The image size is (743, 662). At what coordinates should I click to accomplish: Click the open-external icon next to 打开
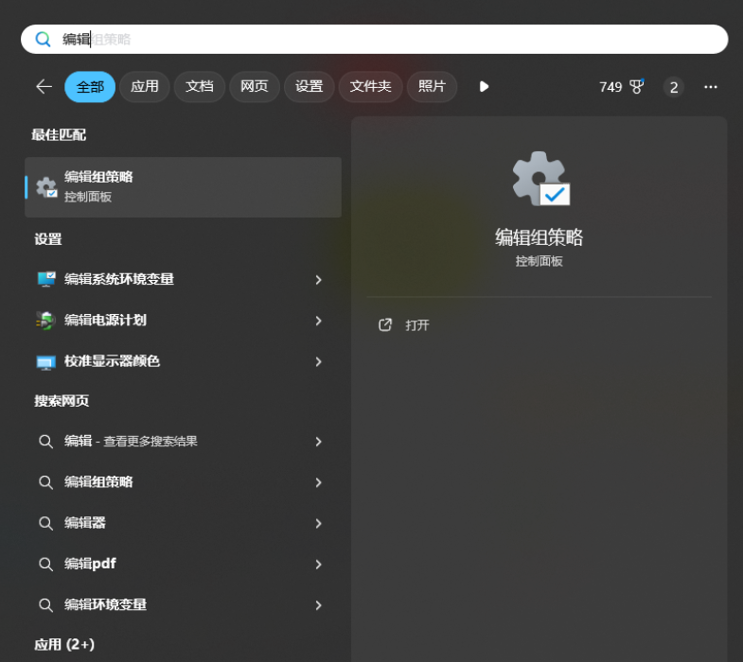385,324
